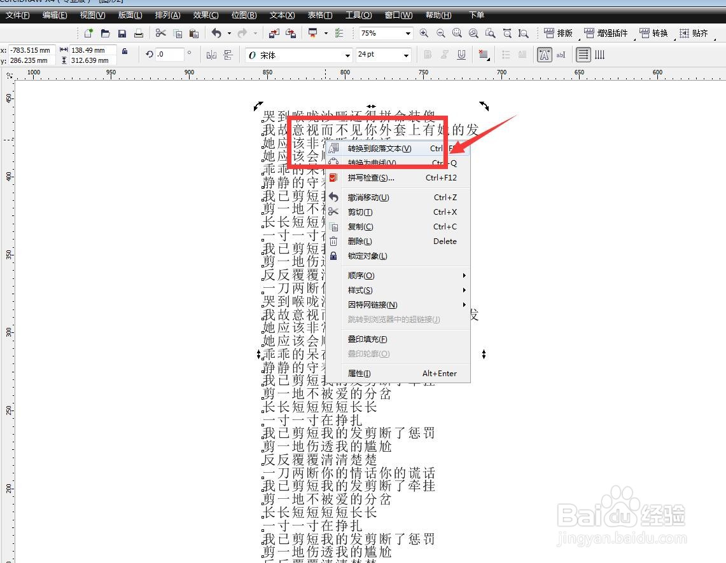The height and width of the screenshot is (563, 726).
Task: Expand the launcher dropdown arrow
Action: (326, 33)
